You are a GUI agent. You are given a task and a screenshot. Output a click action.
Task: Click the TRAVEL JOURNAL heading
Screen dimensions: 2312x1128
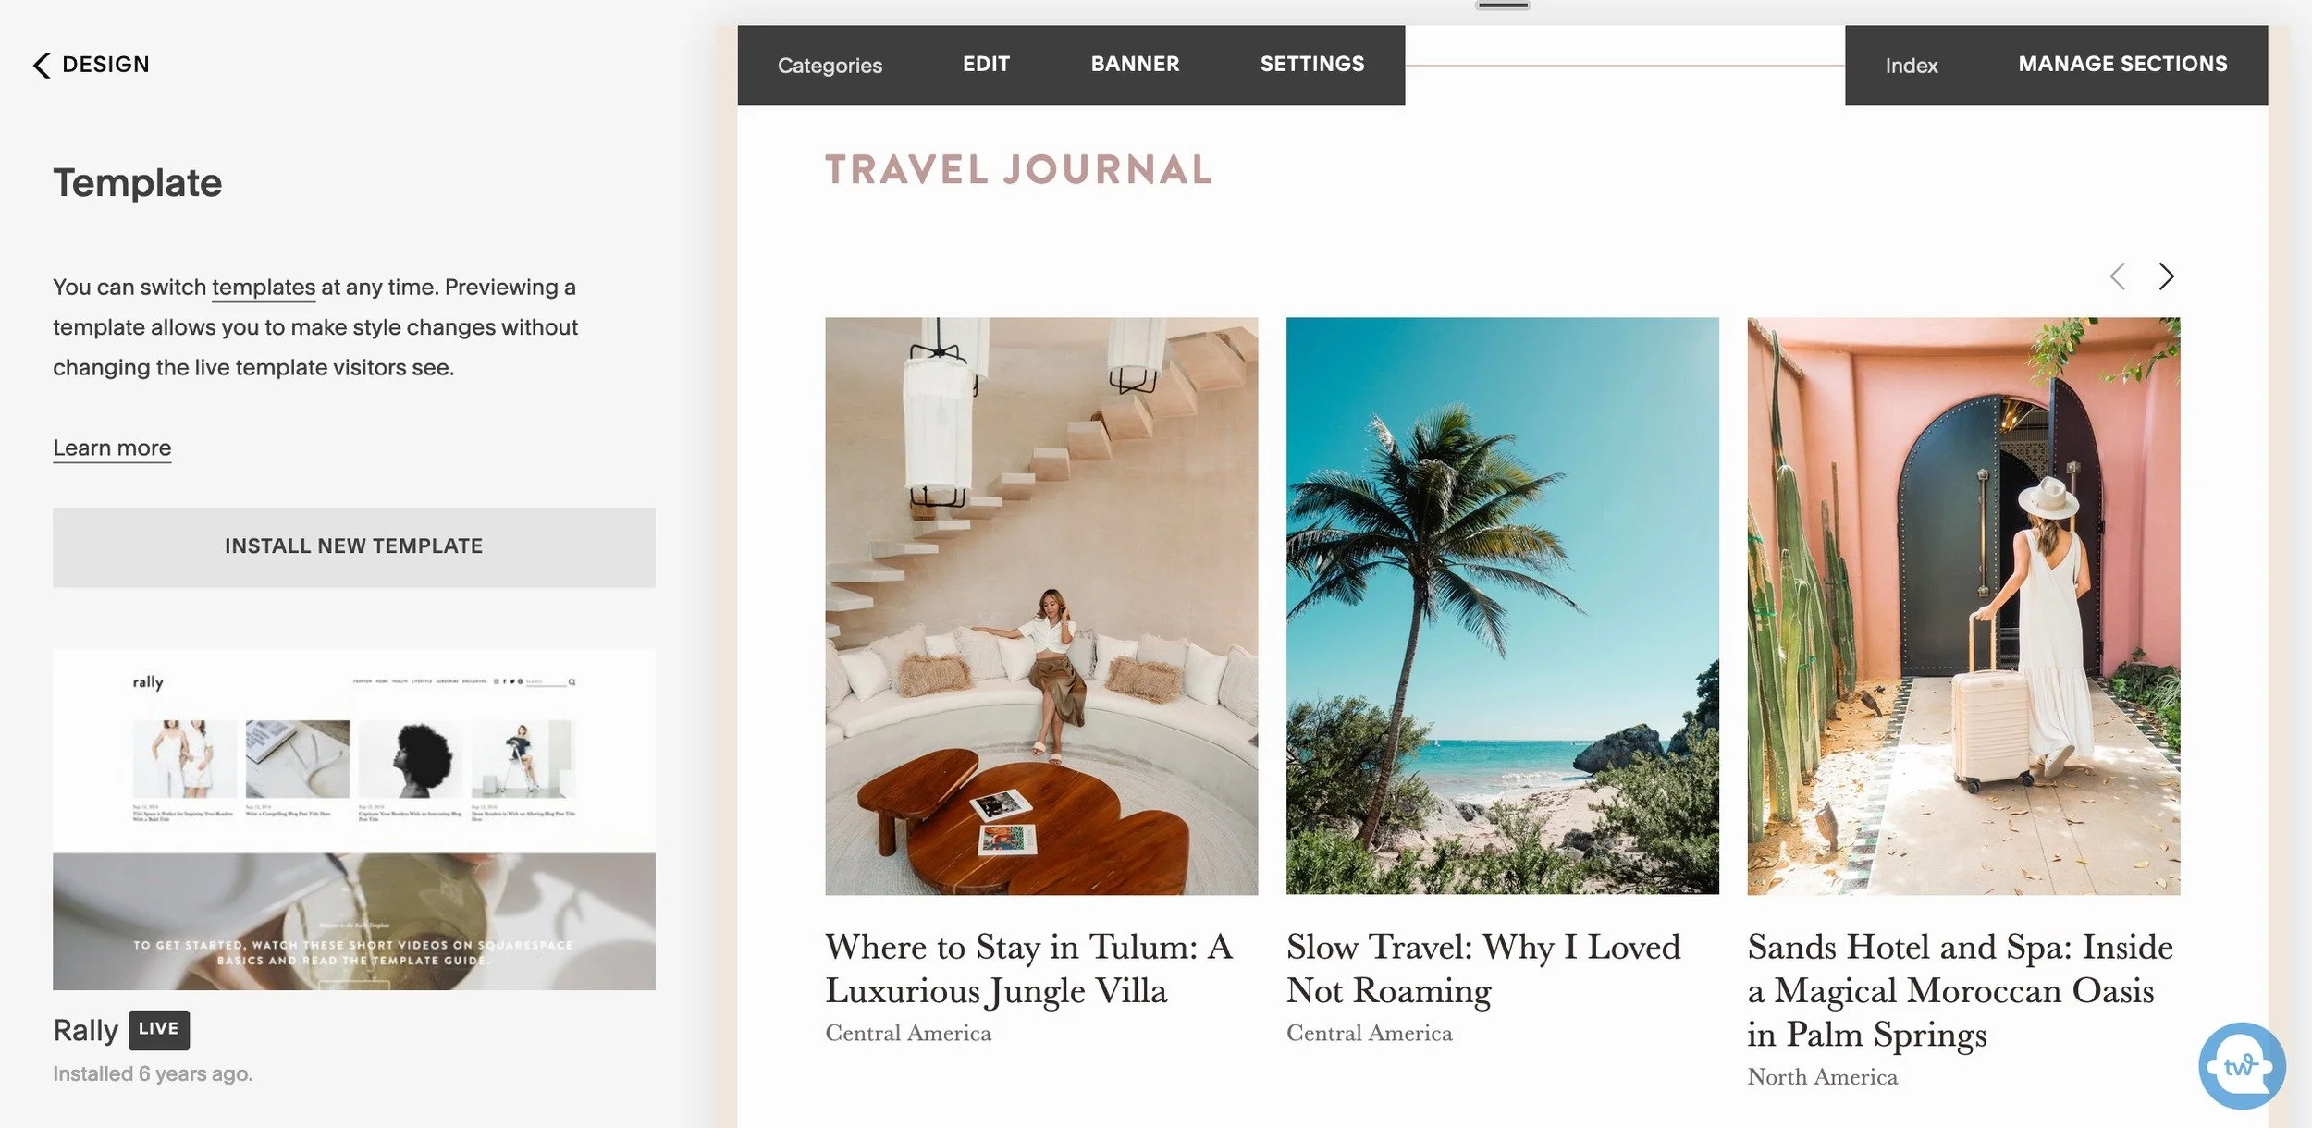[x=1018, y=170]
